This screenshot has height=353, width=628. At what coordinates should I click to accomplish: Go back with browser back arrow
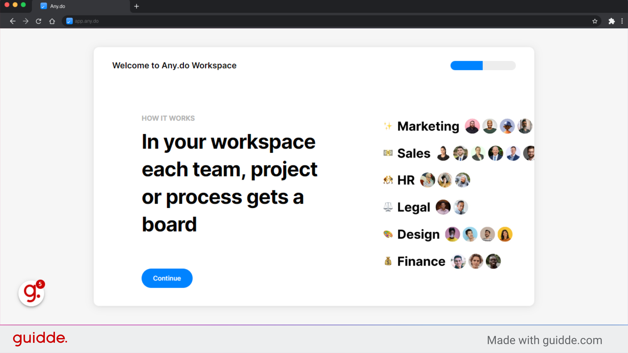coord(13,21)
